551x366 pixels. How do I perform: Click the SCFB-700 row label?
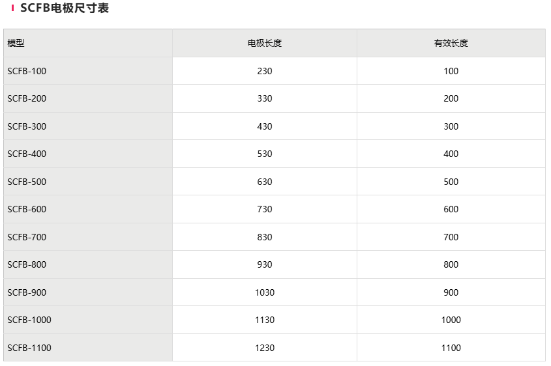(x=27, y=237)
